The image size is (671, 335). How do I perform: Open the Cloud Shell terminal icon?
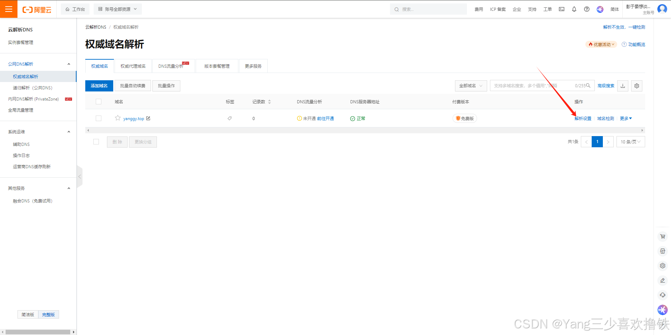562,9
